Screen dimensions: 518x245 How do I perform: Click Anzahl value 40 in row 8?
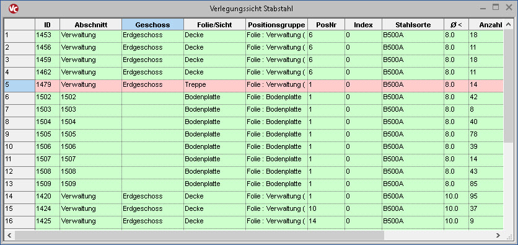(486, 123)
